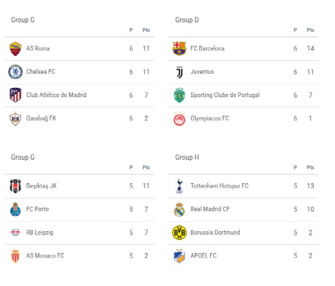Screen dimensions: 335x286
Task: Click the Olympiacos FC badge
Action: [x=179, y=118]
